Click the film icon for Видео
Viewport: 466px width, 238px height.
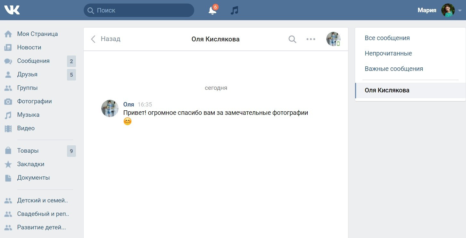pyautogui.click(x=8, y=128)
